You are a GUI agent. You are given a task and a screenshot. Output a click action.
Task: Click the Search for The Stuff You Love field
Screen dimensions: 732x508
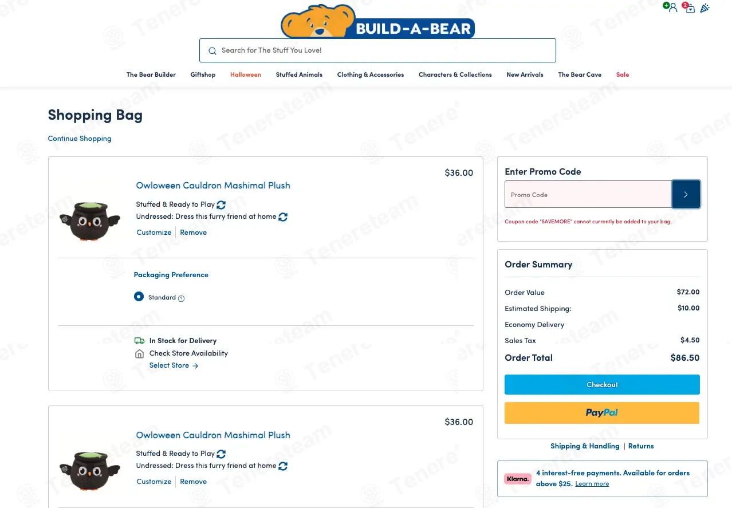(377, 50)
